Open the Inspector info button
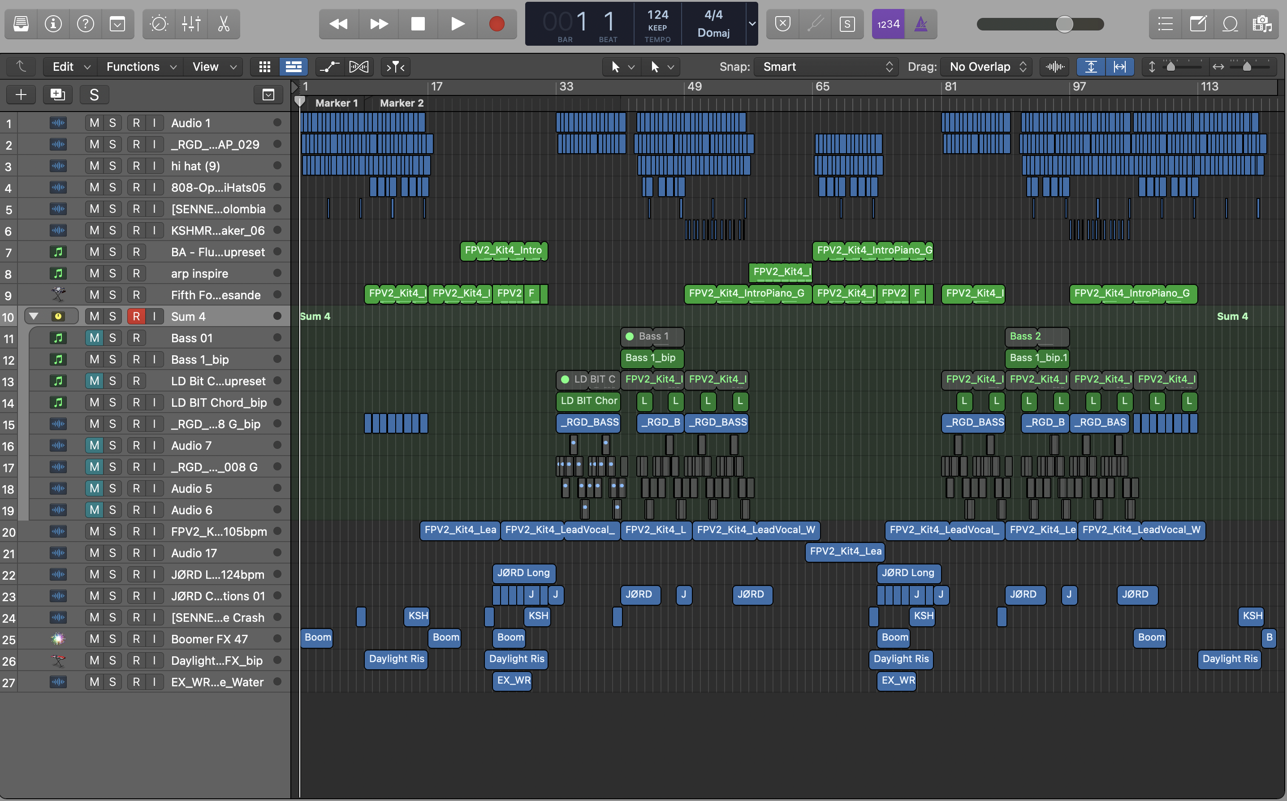 point(53,24)
